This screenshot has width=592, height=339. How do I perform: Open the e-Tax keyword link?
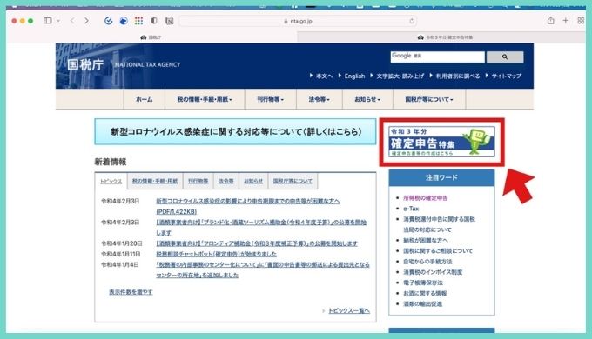pyautogui.click(x=411, y=209)
